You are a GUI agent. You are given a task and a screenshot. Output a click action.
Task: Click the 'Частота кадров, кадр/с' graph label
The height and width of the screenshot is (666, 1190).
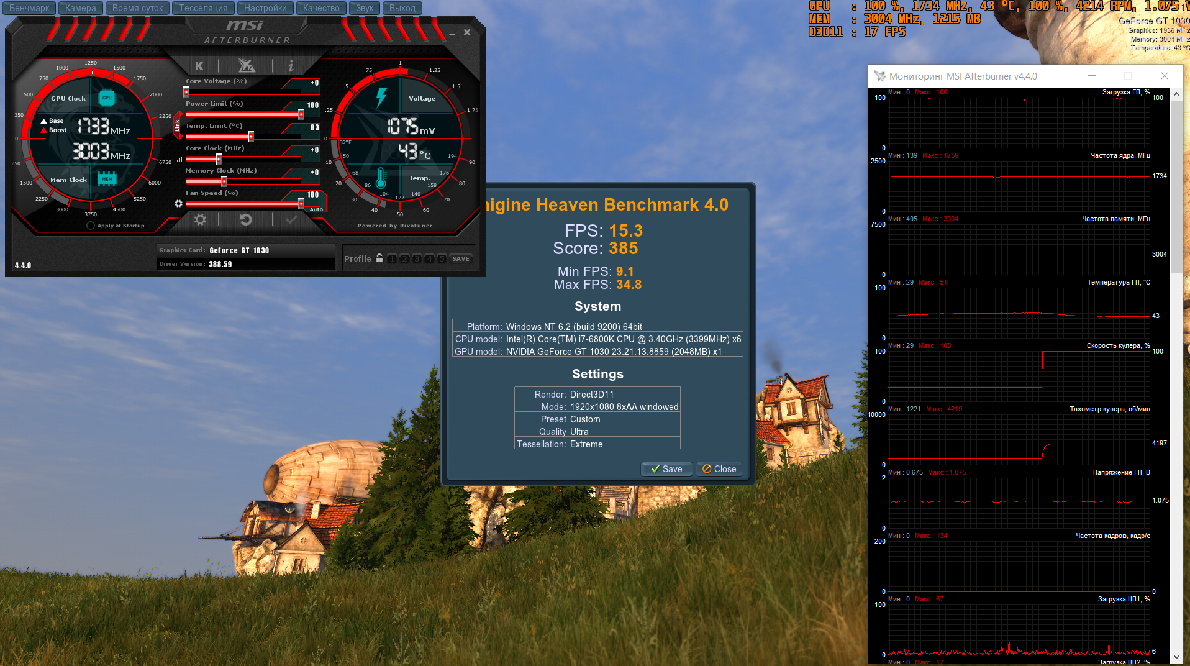click(1113, 536)
